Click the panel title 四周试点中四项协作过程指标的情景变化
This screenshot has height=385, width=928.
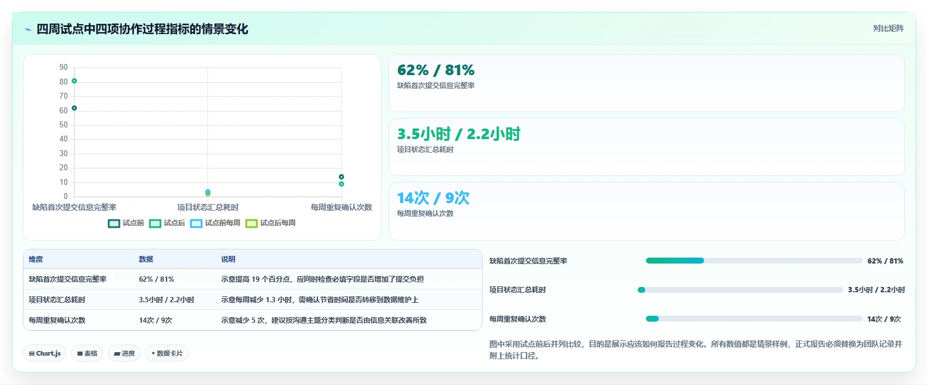[142, 29]
